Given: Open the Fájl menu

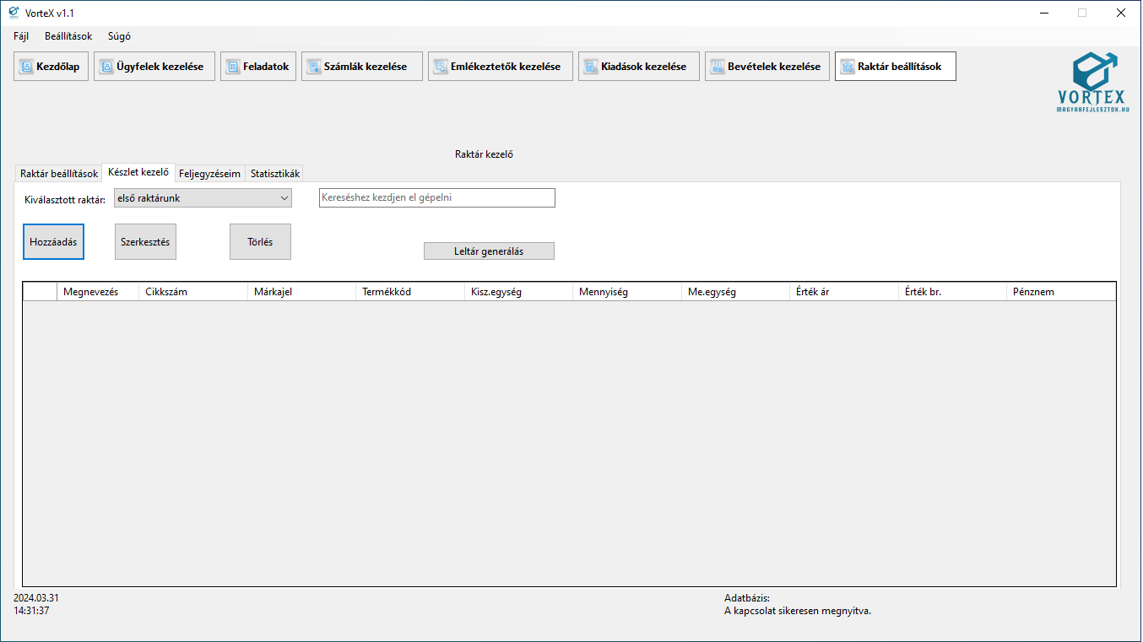Looking at the screenshot, I should [21, 36].
